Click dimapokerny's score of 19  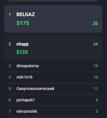tap(96, 66)
